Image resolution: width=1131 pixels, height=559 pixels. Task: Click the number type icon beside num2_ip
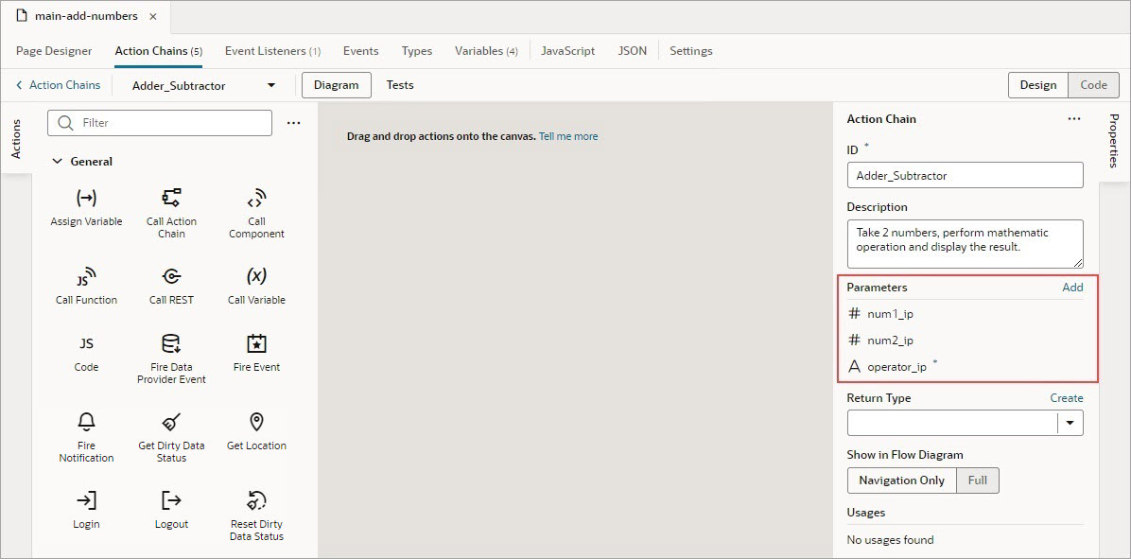tap(854, 340)
